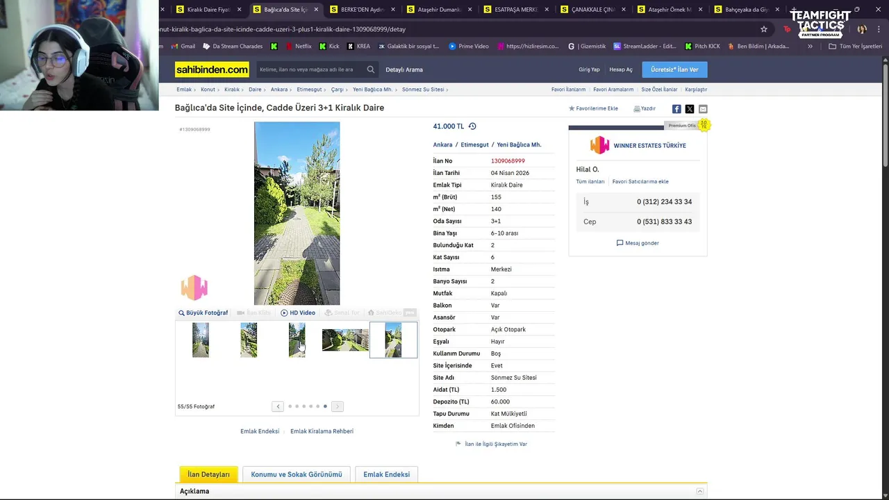Open 'Emlak Kiralama Rehberi' link
Viewport: 889px width, 500px height.
pos(322,431)
